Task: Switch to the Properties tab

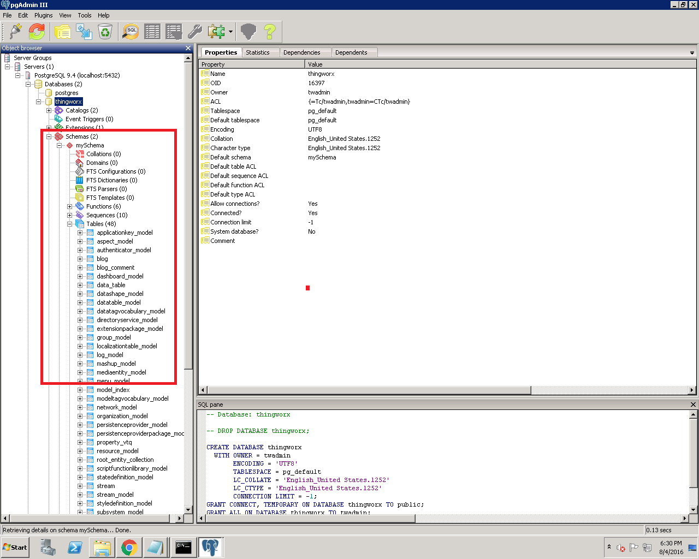Action: pos(221,52)
